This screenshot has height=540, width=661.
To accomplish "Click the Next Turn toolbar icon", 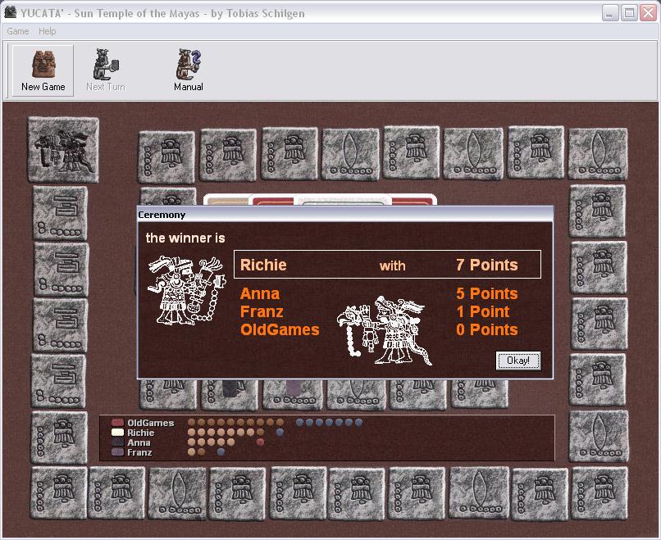I will pyautogui.click(x=106, y=70).
